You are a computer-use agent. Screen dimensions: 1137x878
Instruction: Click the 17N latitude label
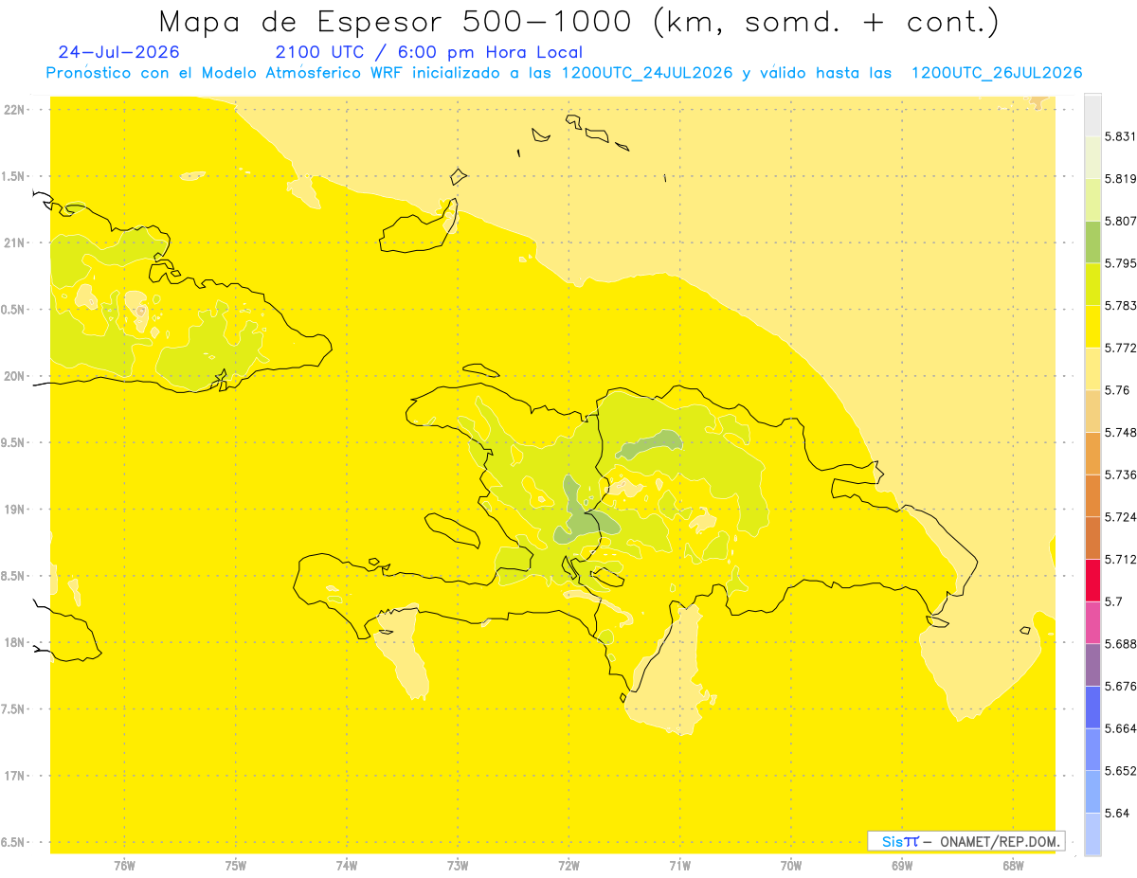pos(15,777)
